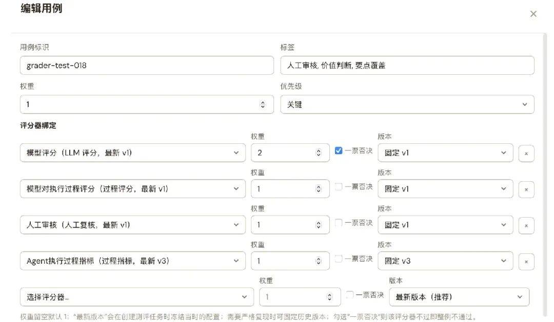Image resolution: width=554 pixels, height=322 pixels.
Task: Open 版本 dropdown 固定 v1 for 模型评分
Action: 445,153
